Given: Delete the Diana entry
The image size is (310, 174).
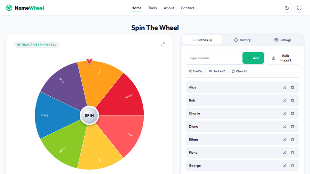Looking at the screenshot, I should 293,126.
